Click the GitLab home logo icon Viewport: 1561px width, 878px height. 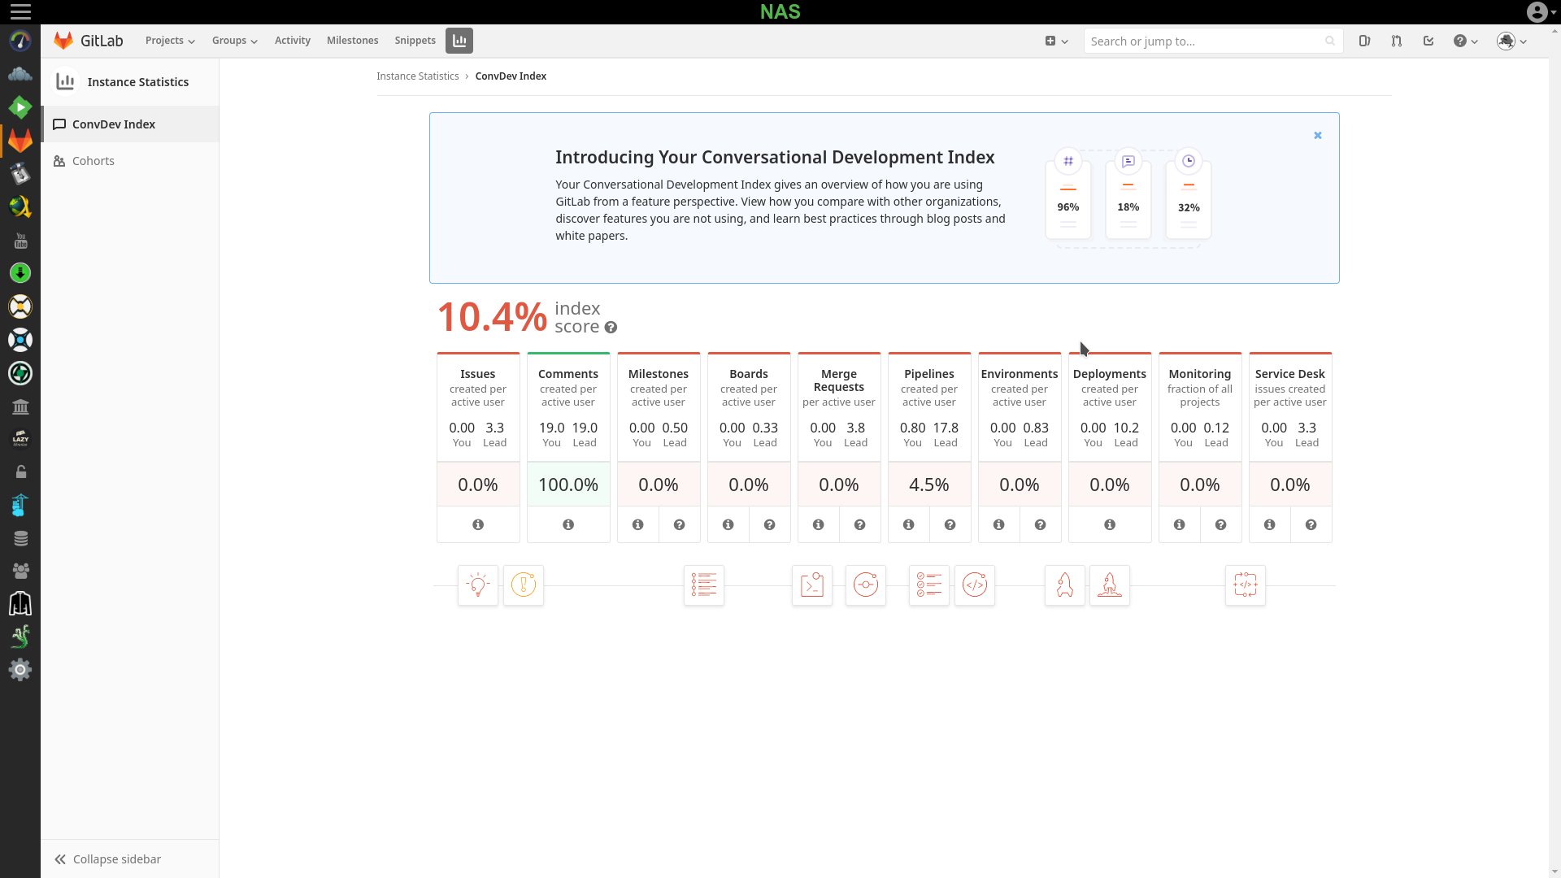point(64,40)
